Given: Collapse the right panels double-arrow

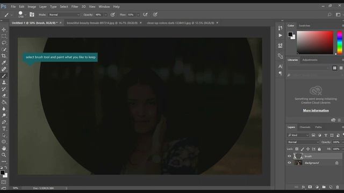Looking at the screenshot, I should [282, 20].
